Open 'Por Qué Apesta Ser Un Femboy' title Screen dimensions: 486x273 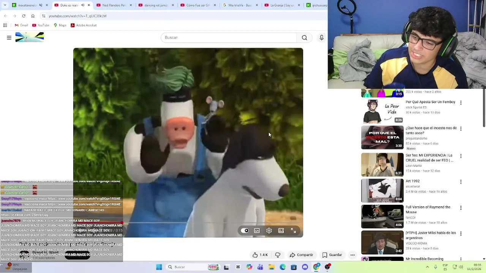pyautogui.click(x=430, y=102)
